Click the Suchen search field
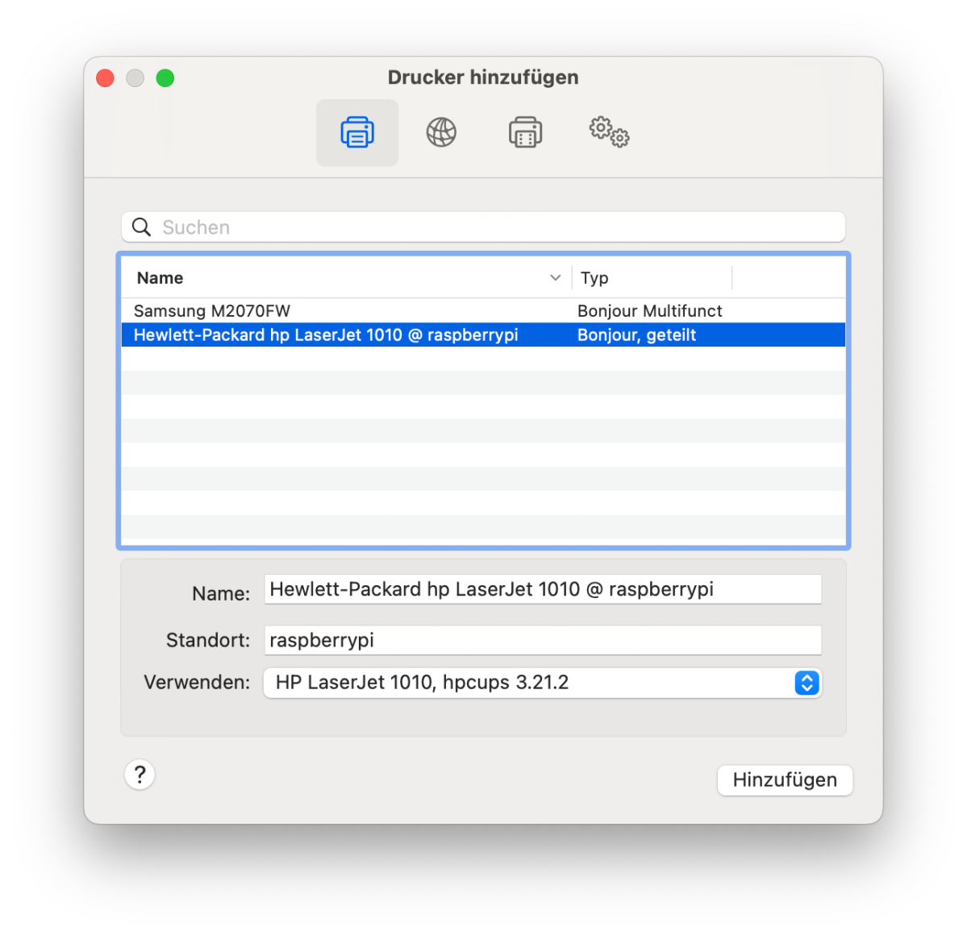This screenshot has width=967, height=935. tap(483, 227)
